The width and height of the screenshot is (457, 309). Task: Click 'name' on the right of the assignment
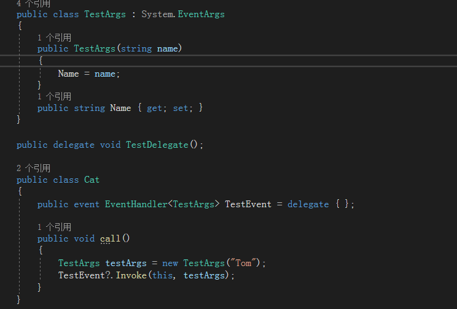[x=105, y=74]
